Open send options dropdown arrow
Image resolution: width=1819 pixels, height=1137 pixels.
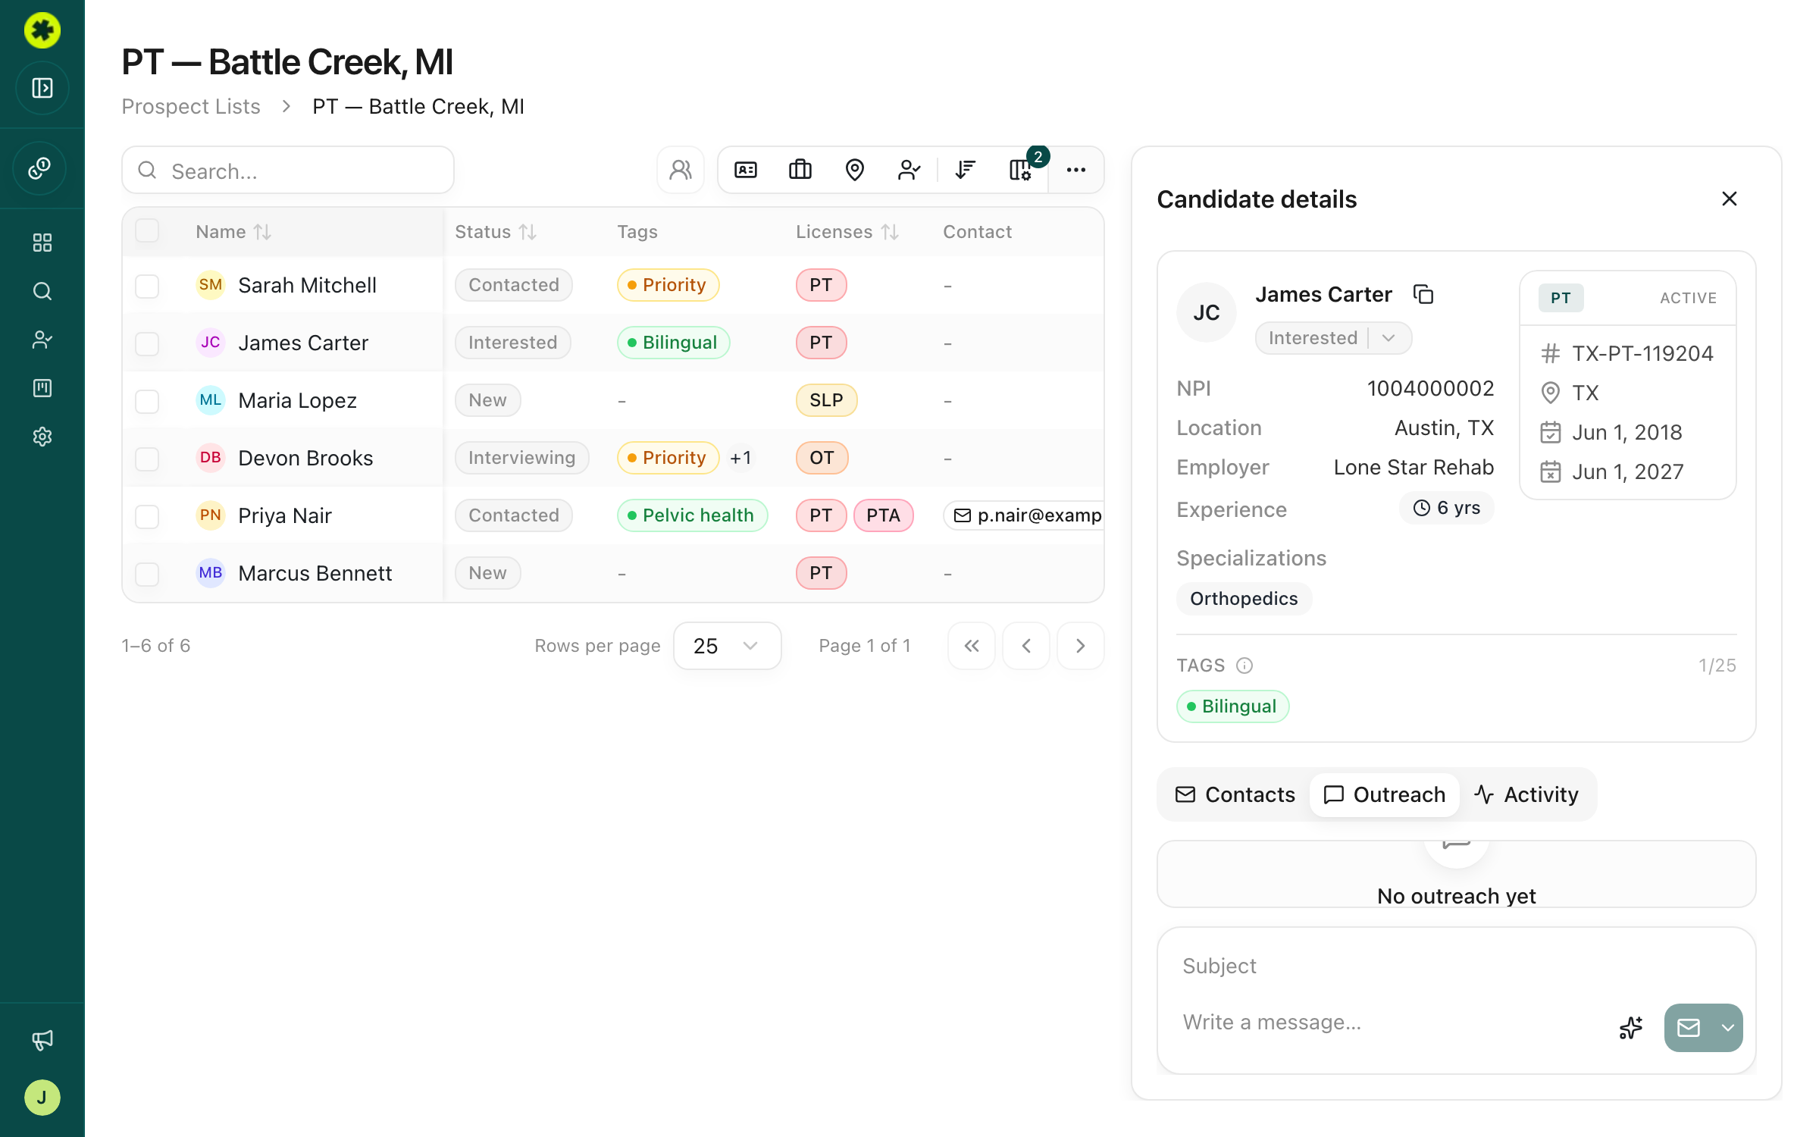point(1728,1028)
